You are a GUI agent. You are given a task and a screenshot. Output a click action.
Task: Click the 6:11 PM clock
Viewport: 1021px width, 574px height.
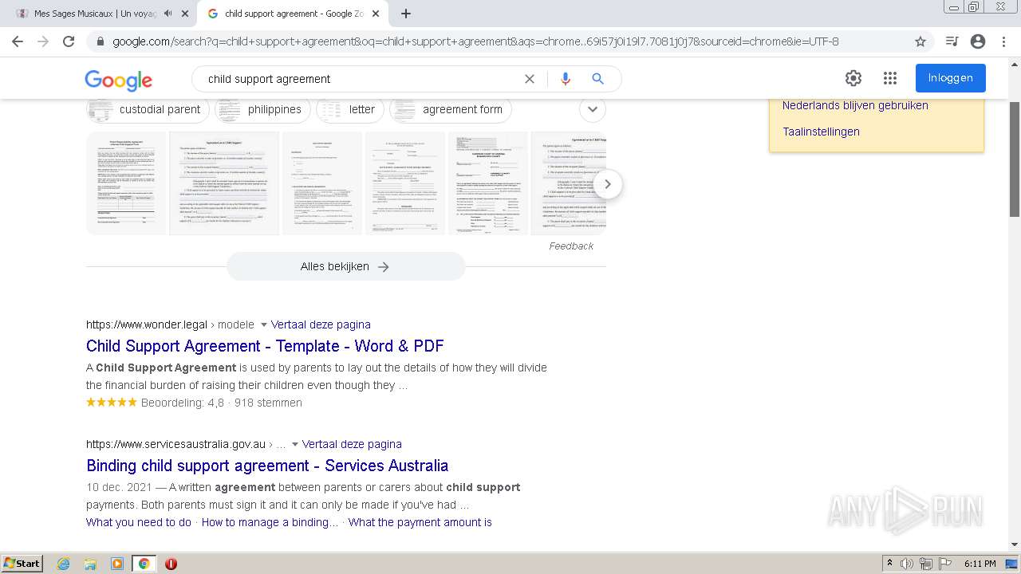click(980, 564)
